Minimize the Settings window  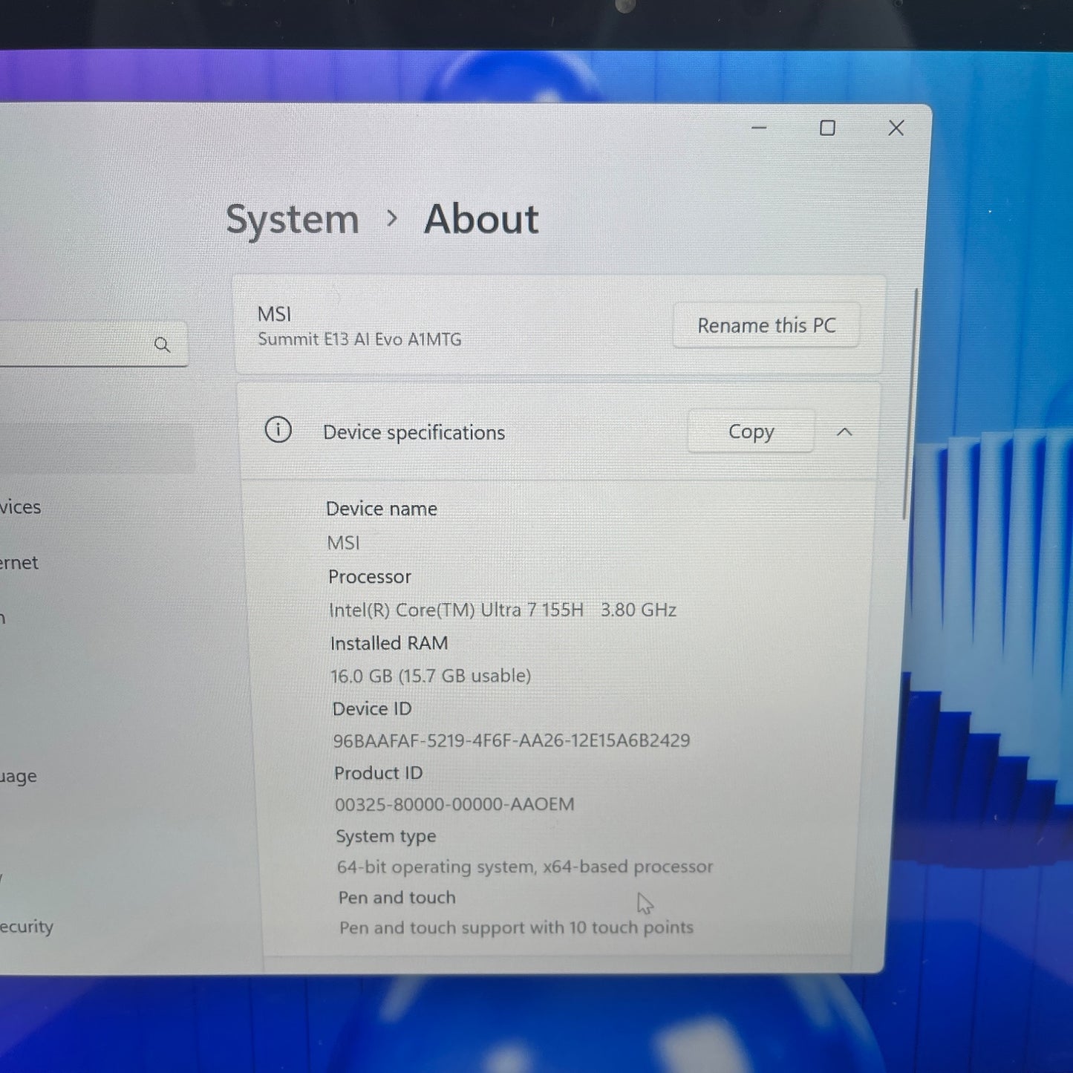coord(759,128)
